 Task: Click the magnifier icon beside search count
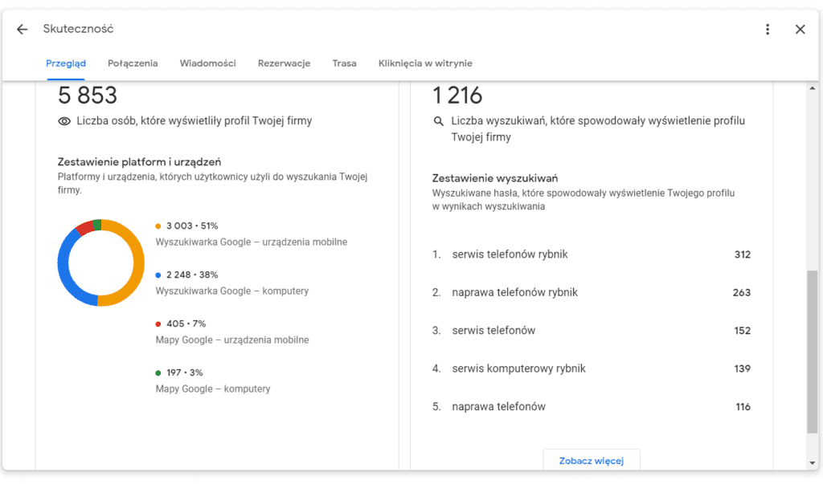click(x=438, y=121)
